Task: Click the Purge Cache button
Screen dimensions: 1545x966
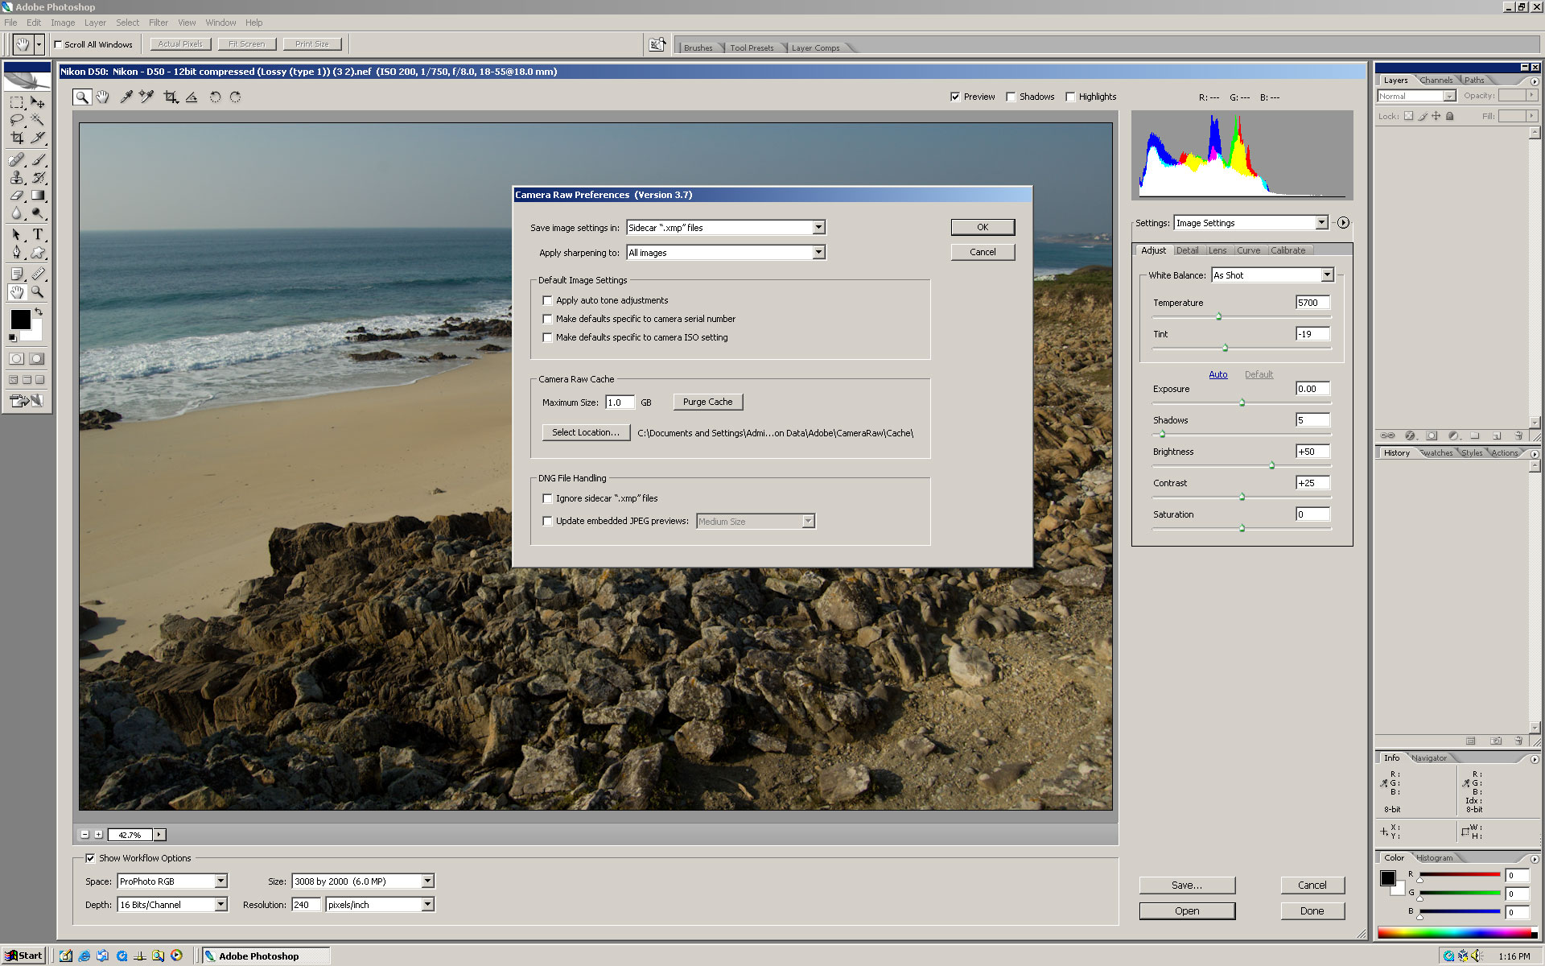Action: point(707,401)
